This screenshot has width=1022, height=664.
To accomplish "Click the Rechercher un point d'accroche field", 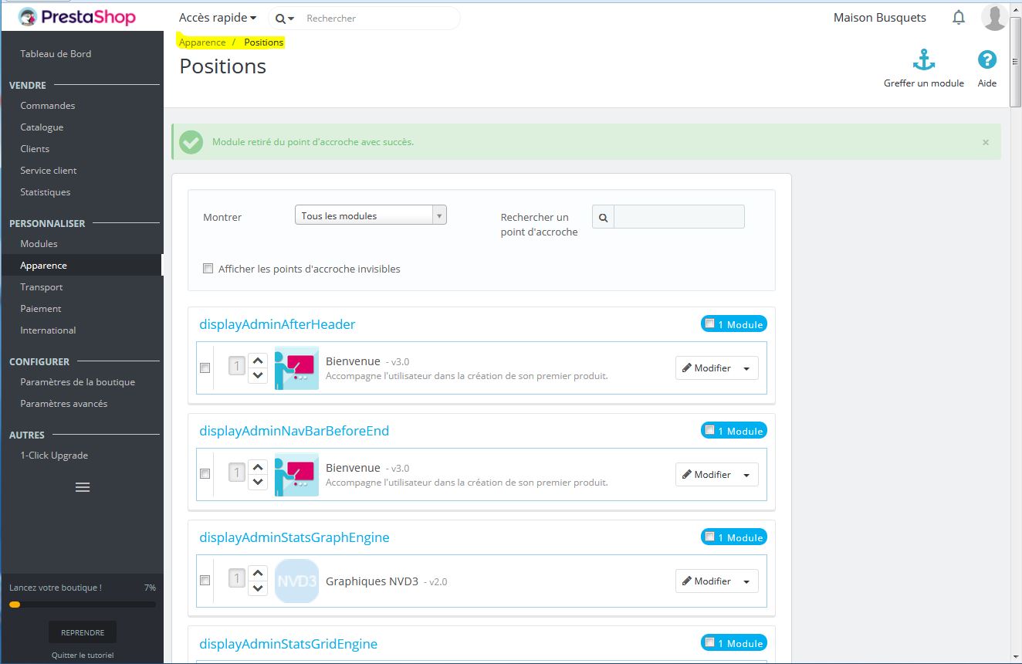I will (679, 217).
